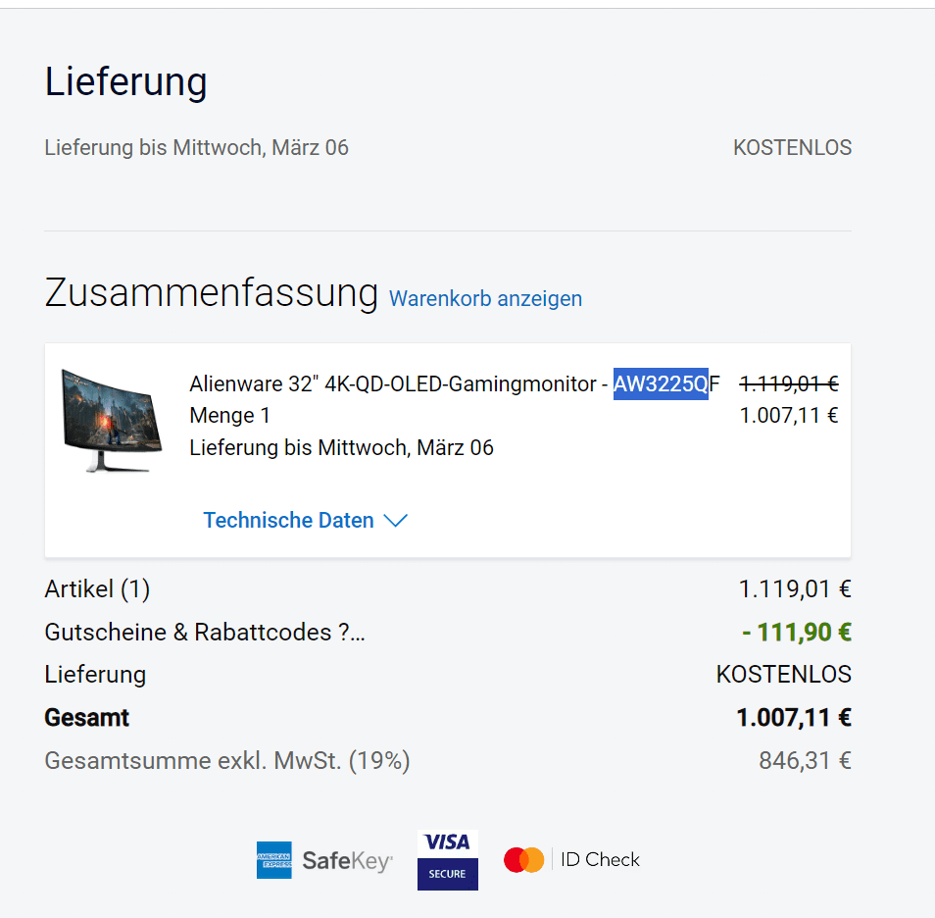
Task: Click the strikethrough price 1.119,01 €
Action: pyautogui.click(x=789, y=383)
